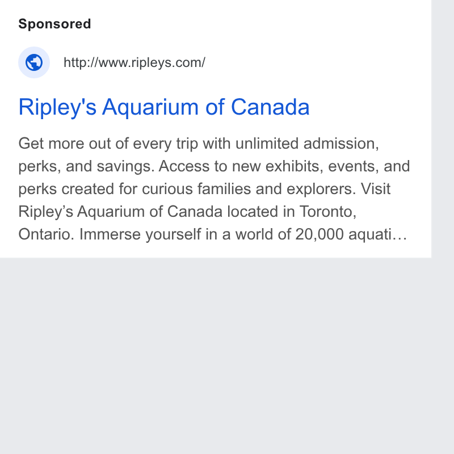The height and width of the screenshot is (454, 454).
Task: Click the word Aquarium in the blue headline
Action: [x=150, y=108]
